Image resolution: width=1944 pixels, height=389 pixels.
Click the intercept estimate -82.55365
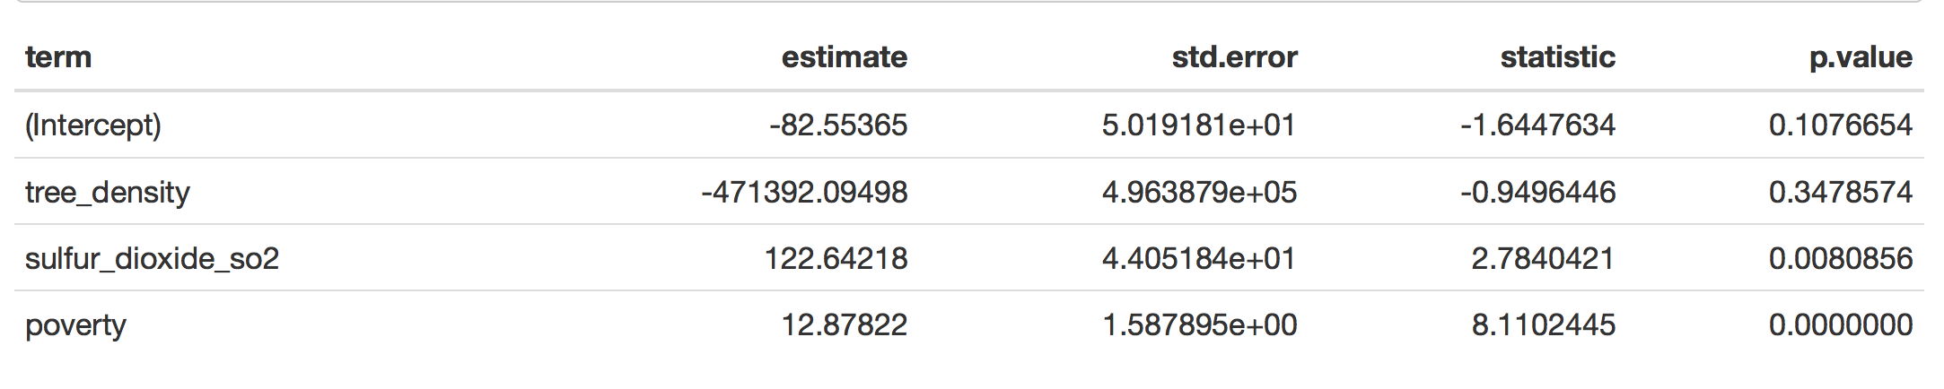click(x=838, y=125)
